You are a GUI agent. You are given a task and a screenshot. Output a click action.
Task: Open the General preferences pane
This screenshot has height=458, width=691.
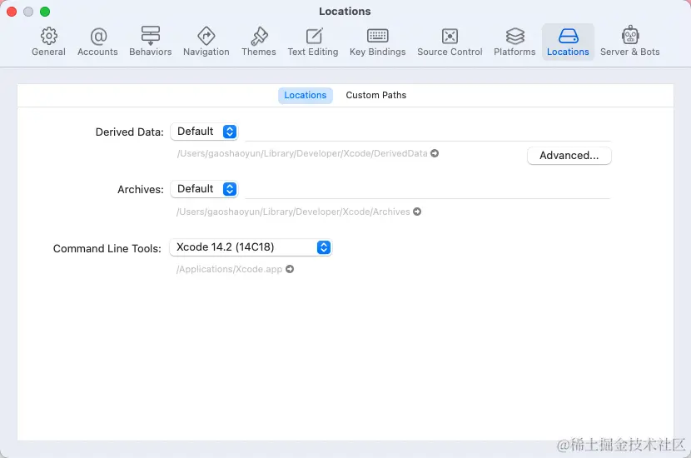pos(48,42)
